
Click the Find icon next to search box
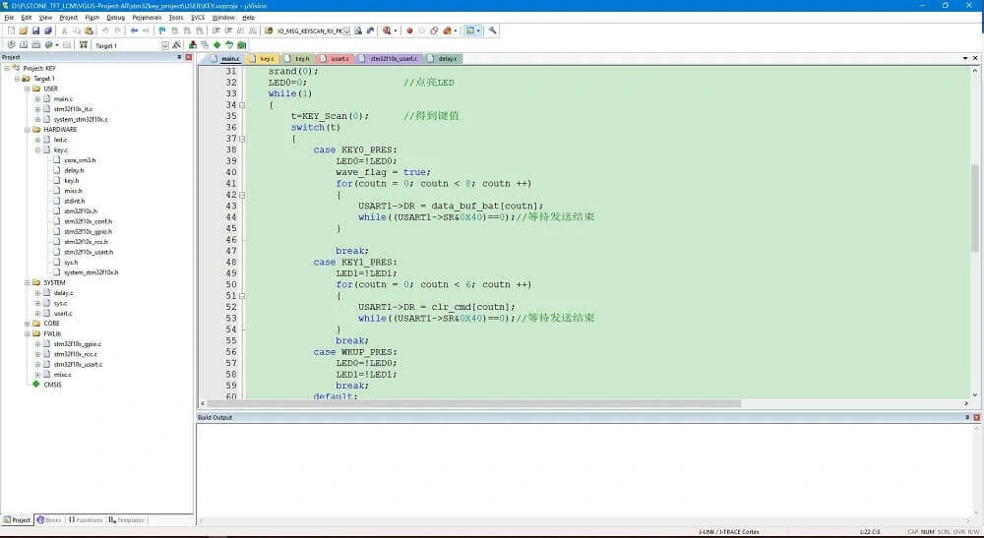pyautogui.click(x=358, y=30)
